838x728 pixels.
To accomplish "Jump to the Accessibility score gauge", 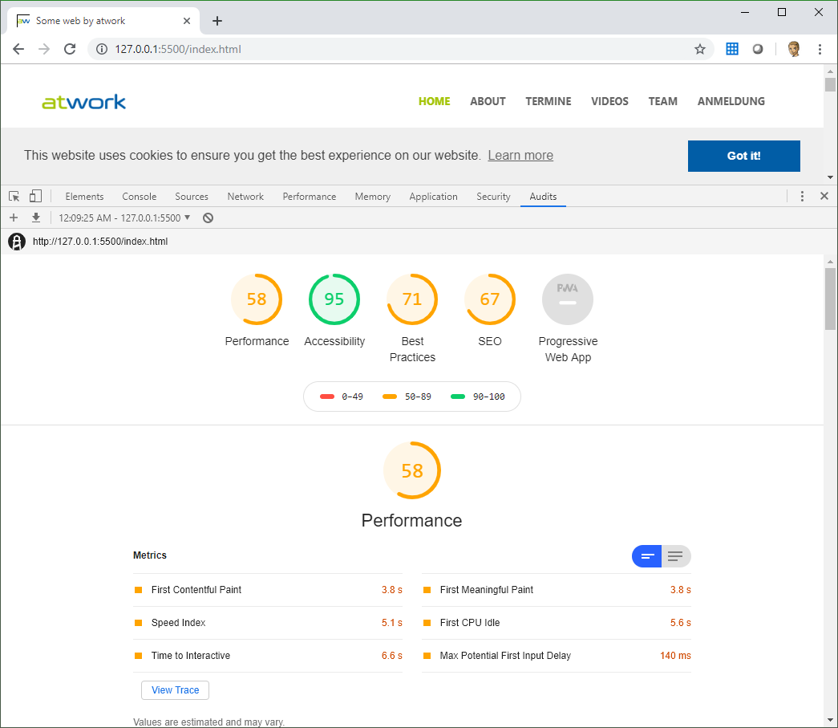I will [x=334, y=299].
